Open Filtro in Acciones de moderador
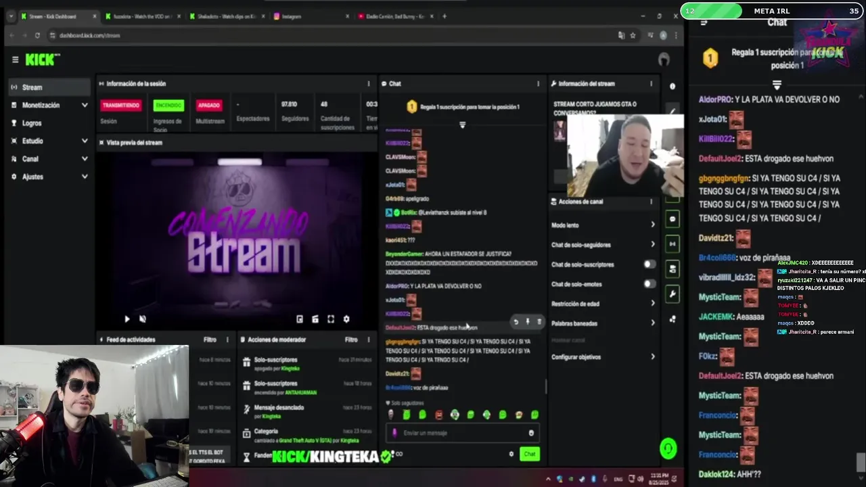This screenshot has height=487, width=866. 351,340
